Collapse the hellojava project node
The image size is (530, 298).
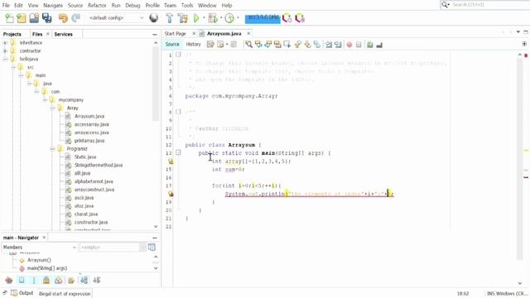5,59
